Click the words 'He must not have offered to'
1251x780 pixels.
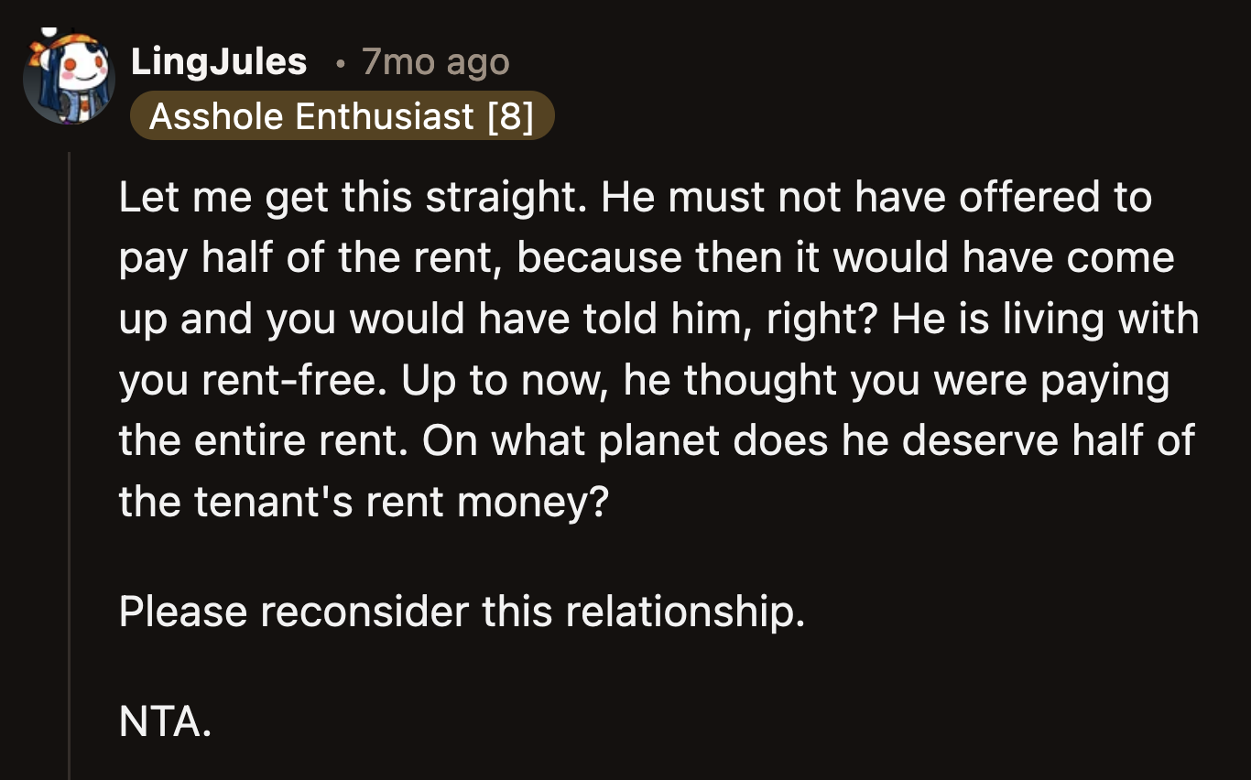(x=876, y=198)
